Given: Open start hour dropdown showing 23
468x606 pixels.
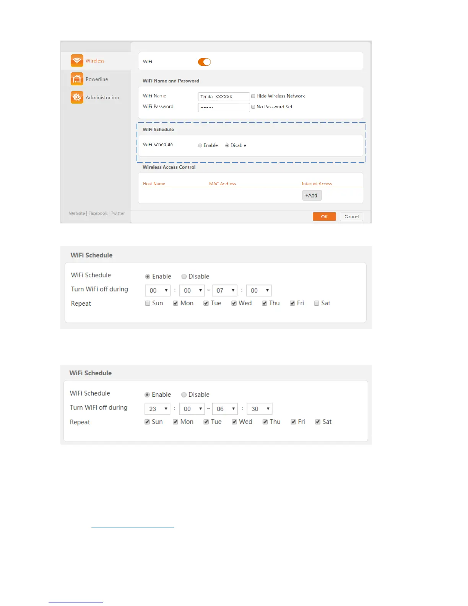Looking at the screenshot, I should 157,409.
